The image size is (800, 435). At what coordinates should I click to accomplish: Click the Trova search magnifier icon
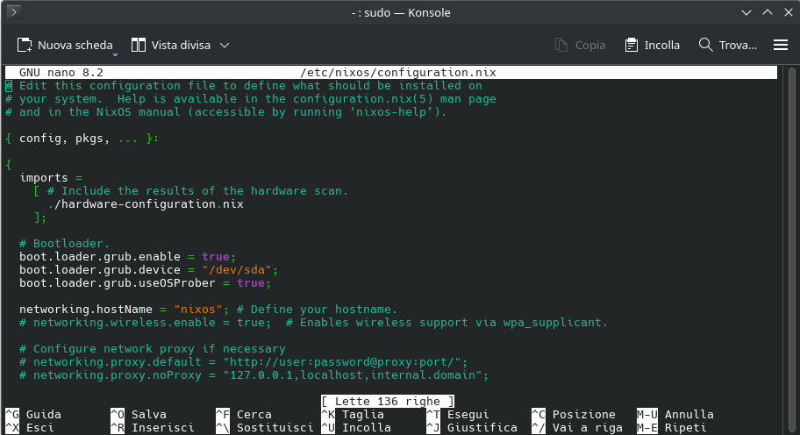tap(705, 45)
